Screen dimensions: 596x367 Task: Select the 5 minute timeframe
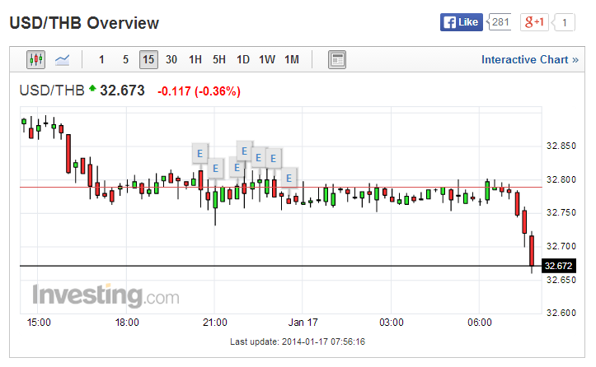click(125, 59)
